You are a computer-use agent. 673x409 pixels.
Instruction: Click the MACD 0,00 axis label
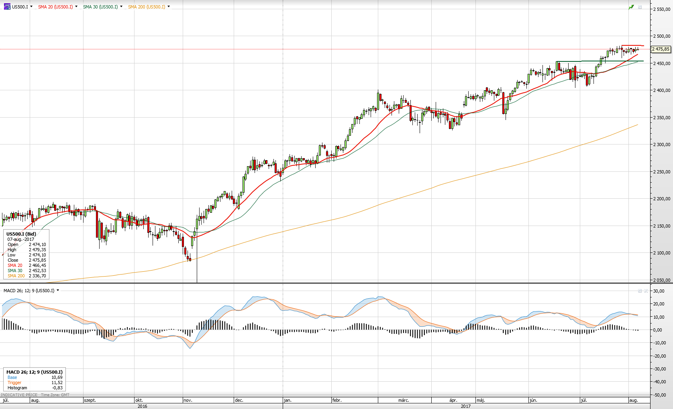[658, 330]
